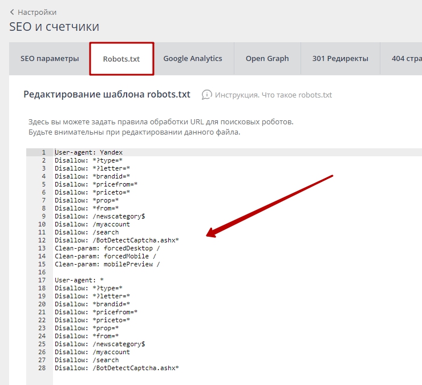Place cursor on User-agent: Yandex line
The width and height of the screenshot is (422, 385).
click(88, 152)
